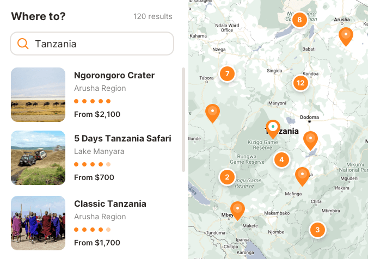Screen dimensions: 368x259
Task: Select the map pin south of Tabora
Action: point(212,112)
